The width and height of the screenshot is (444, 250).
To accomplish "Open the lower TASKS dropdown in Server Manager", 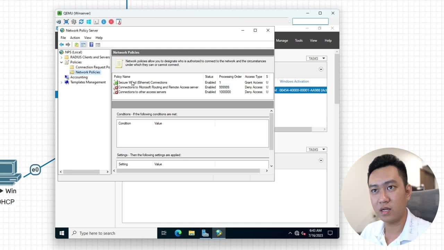I will 317,149.
